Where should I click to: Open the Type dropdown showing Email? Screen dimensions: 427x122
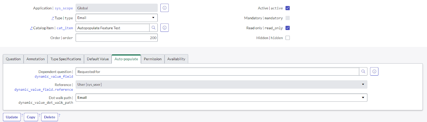116,18
